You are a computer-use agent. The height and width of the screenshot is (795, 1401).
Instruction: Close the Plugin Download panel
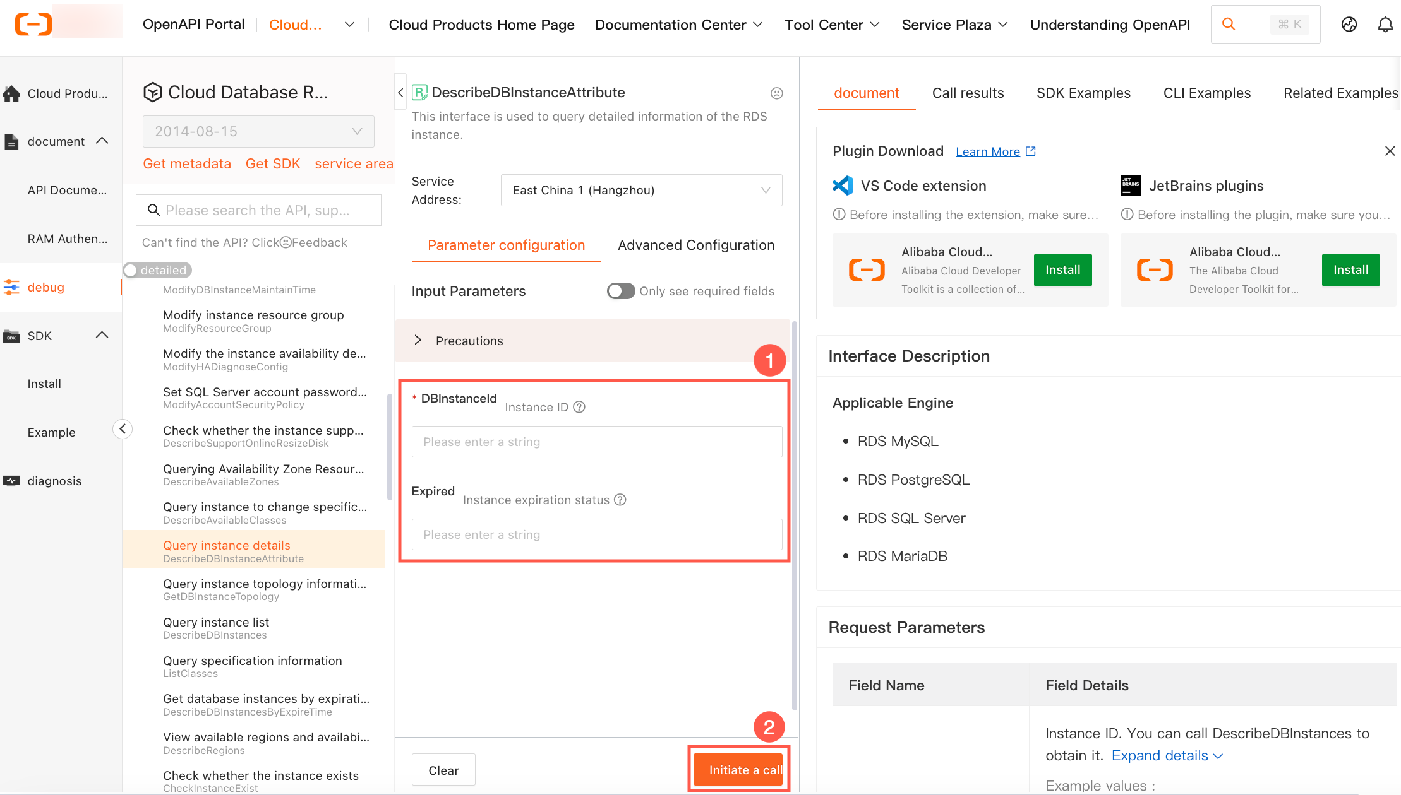[1390, 151]
